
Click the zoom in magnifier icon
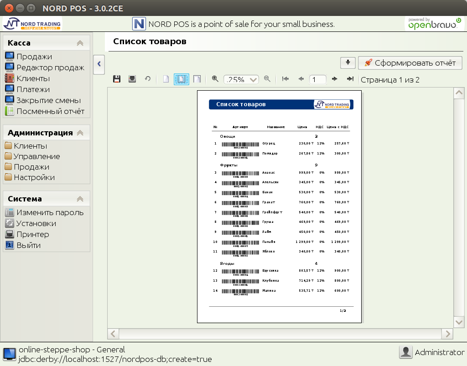pos(215,79)
